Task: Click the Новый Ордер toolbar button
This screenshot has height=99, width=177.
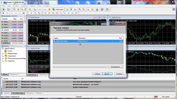Action: coord(40,9)
